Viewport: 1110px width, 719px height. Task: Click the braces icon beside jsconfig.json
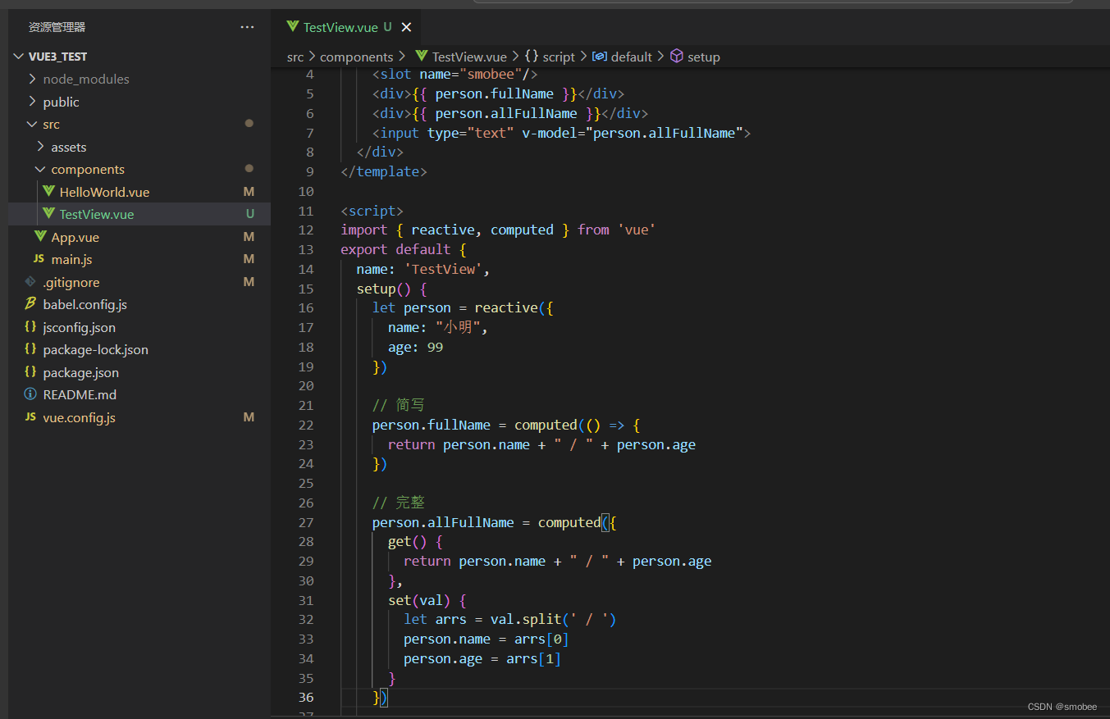[30, 326]
